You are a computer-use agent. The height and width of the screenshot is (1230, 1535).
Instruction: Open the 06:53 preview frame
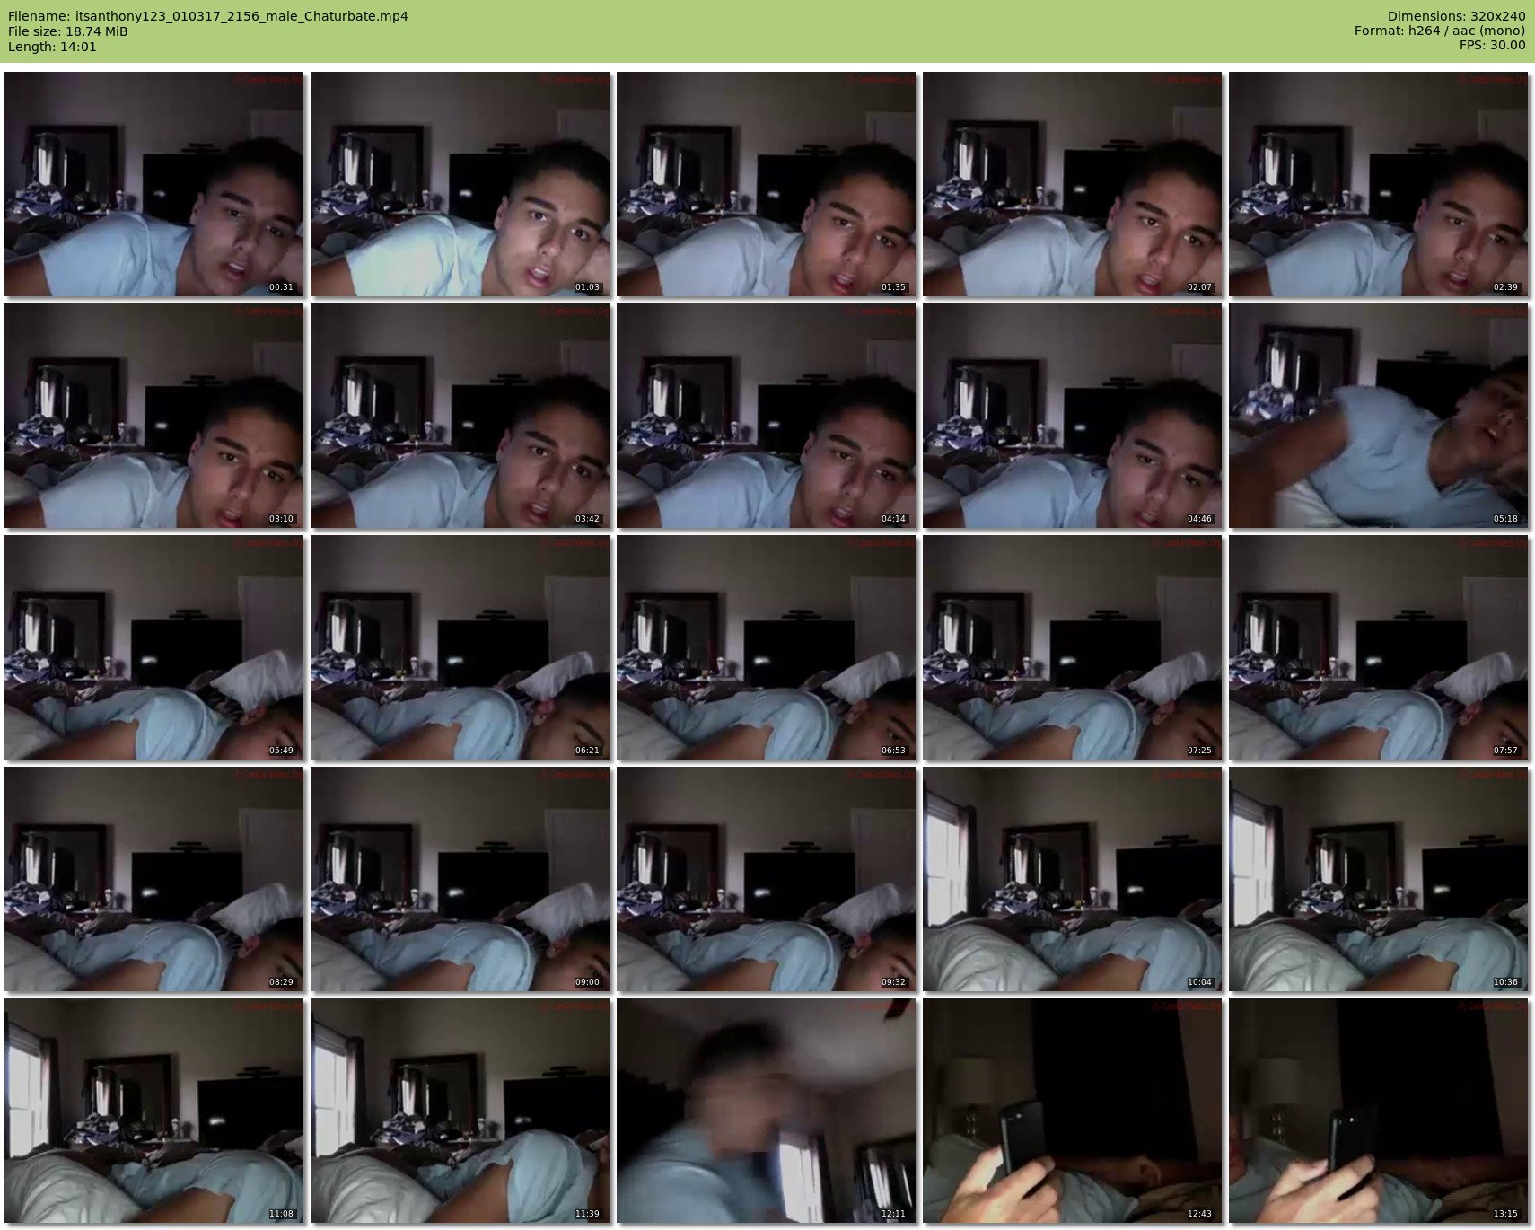pyautogui.click(x=767, y=647)
